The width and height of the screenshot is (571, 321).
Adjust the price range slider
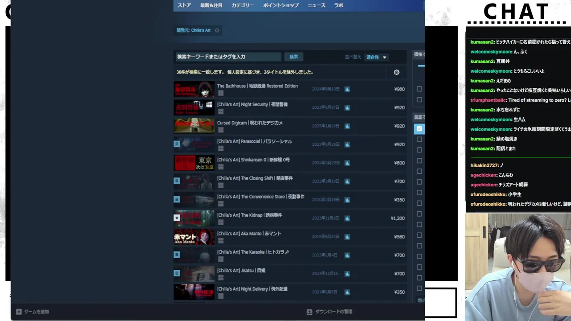[x=421, y=66]
